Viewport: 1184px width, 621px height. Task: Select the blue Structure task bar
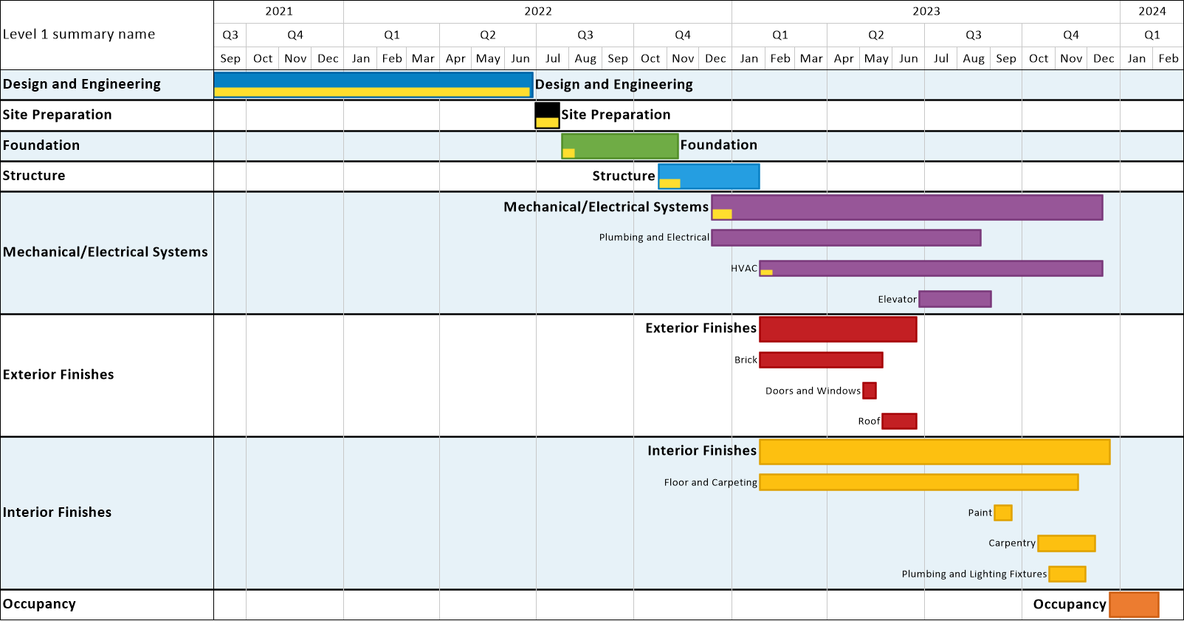point(709,176)
